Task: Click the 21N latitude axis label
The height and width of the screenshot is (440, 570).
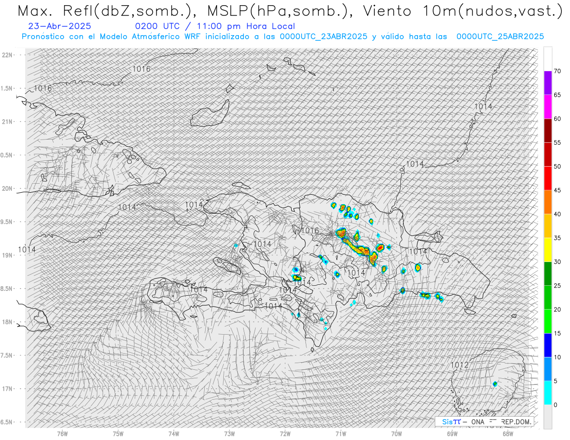Action: [7, 122]
